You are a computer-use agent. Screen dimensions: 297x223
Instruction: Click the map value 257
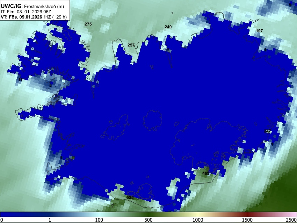tap(131, 45)
